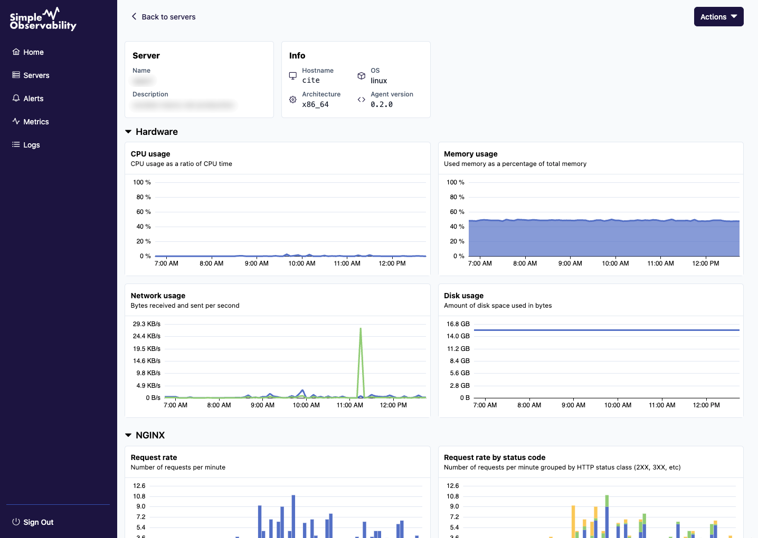Click OS value 'linux'
758x538 pixels.
(378, 81)
